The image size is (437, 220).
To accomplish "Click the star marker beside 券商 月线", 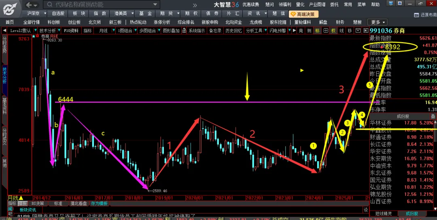I will tap(34, 36).
